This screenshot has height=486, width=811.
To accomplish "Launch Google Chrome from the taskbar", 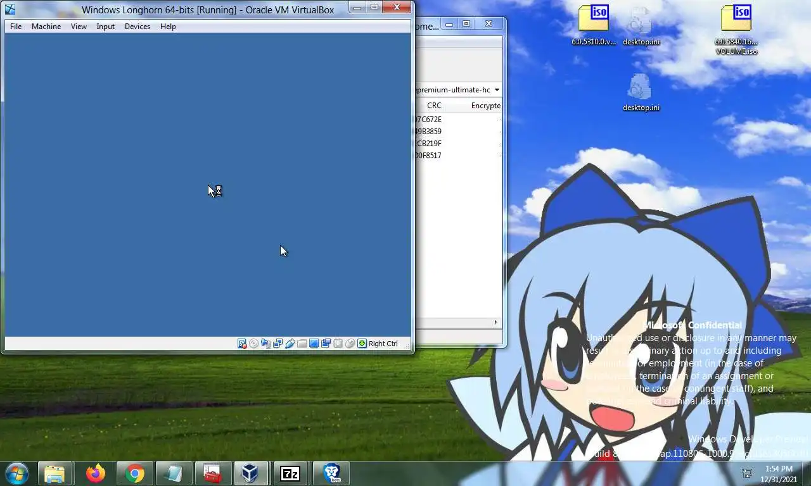I will click(134, 473).
